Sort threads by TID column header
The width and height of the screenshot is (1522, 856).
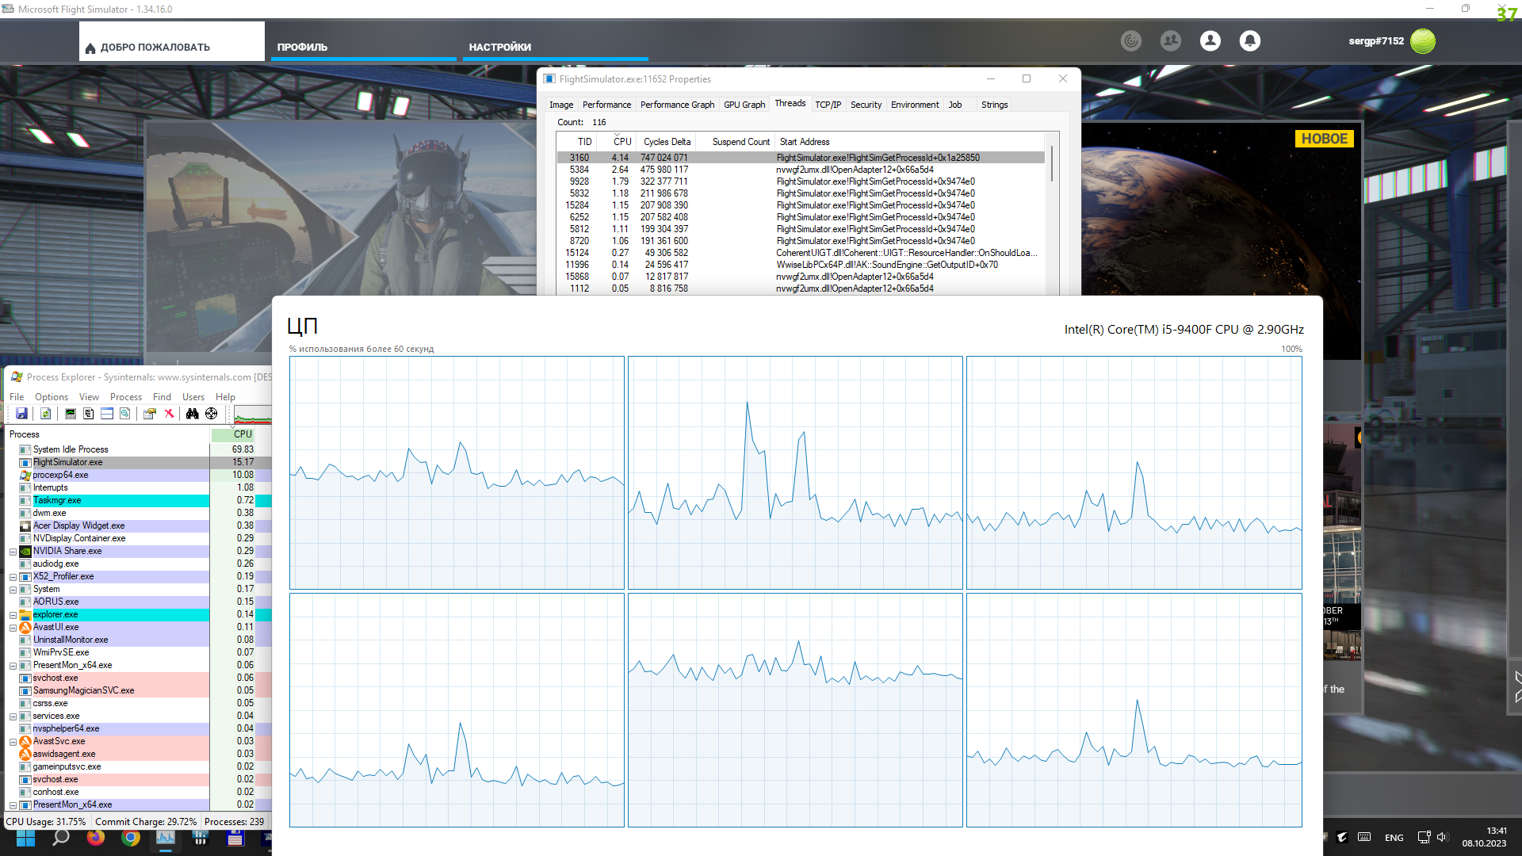[577, 142]
